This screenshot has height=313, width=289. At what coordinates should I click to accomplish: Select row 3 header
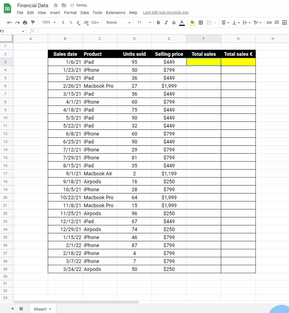coord(5,62)
